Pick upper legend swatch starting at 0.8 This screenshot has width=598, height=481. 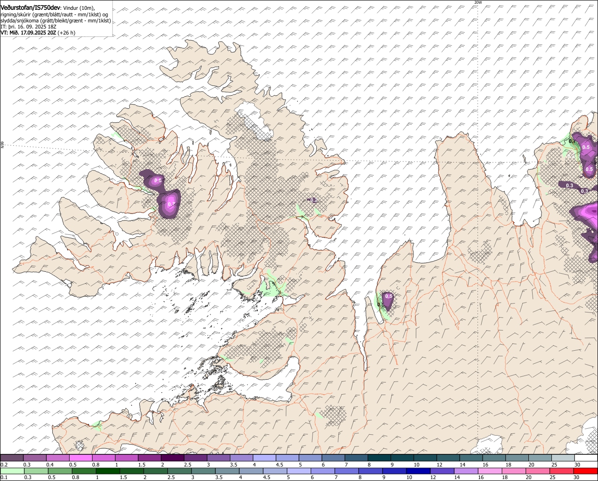coord(103,458)
